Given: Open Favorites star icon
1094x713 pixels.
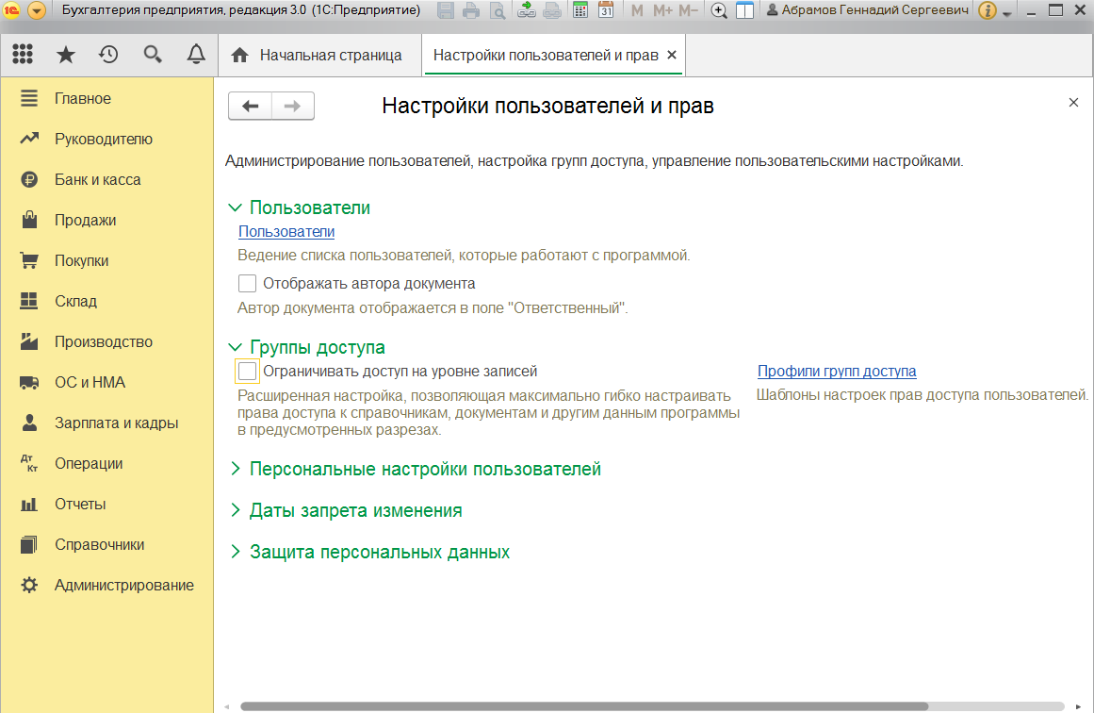Looking at the screenshot, I should click(x=66, y=55).
